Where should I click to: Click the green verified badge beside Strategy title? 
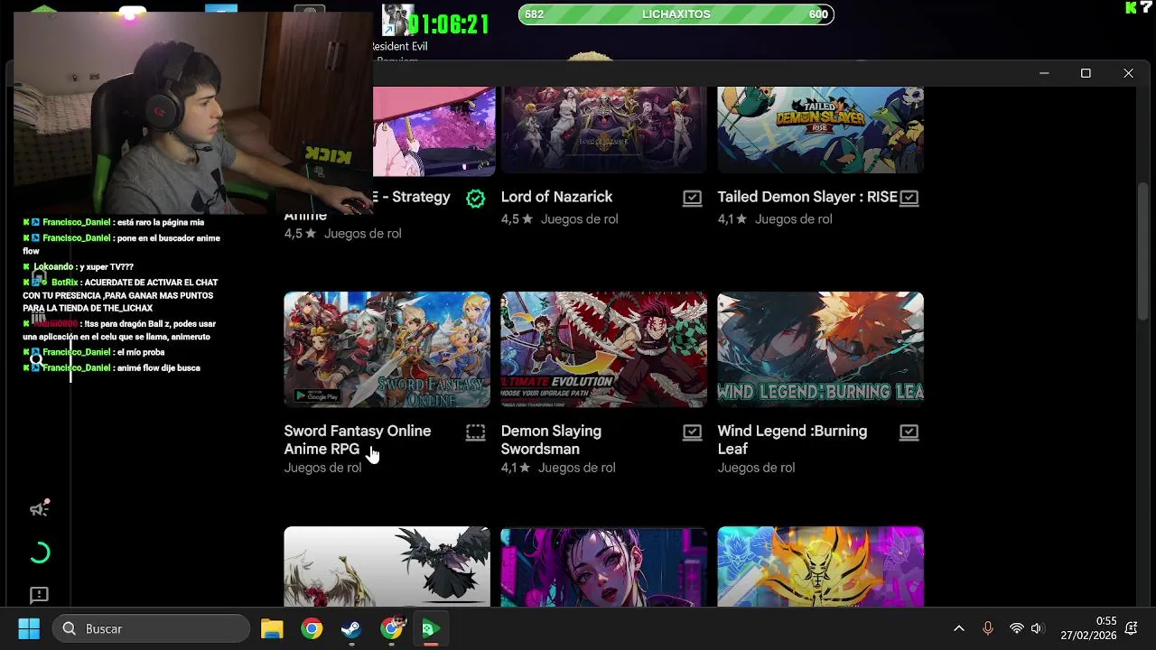[475, 198]
